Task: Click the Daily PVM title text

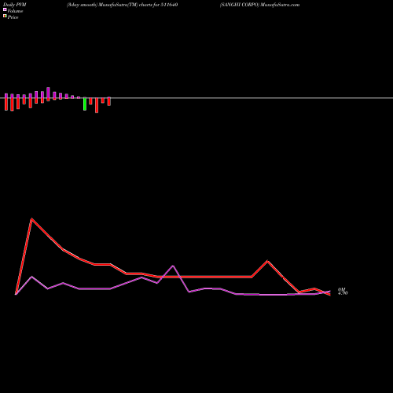Action: (x=15, y=5)
